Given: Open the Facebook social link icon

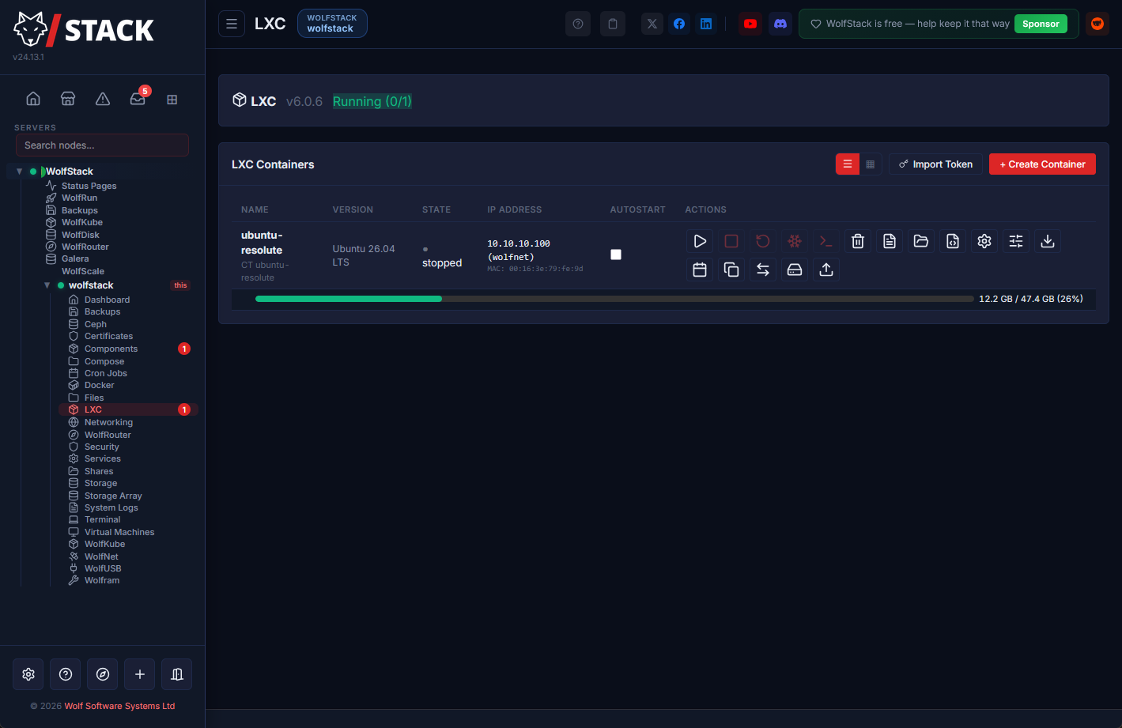Looking at the screenshot, I should (679, 24).
